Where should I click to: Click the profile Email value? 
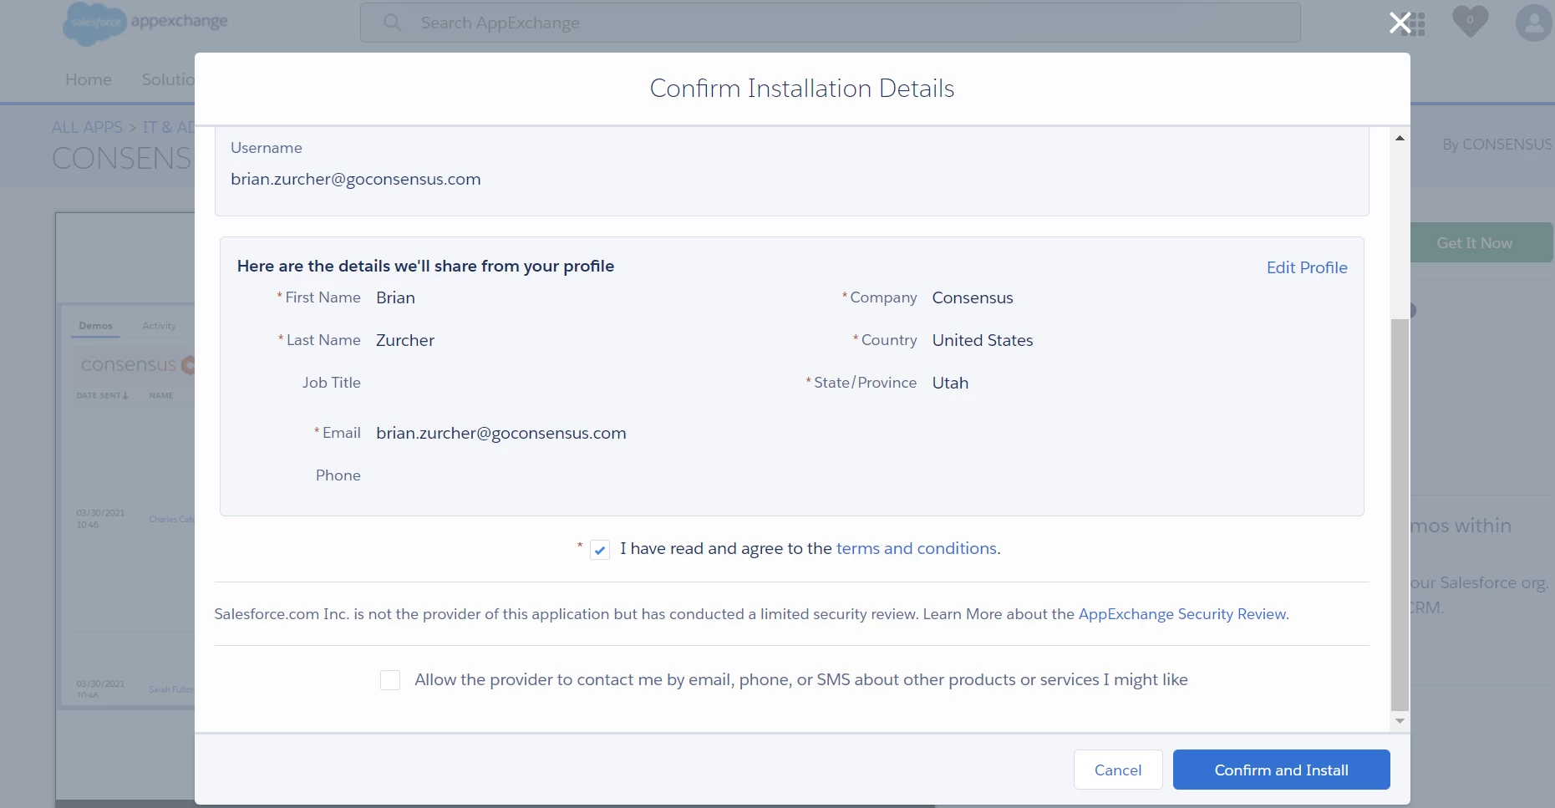click(x=501, y=433)
